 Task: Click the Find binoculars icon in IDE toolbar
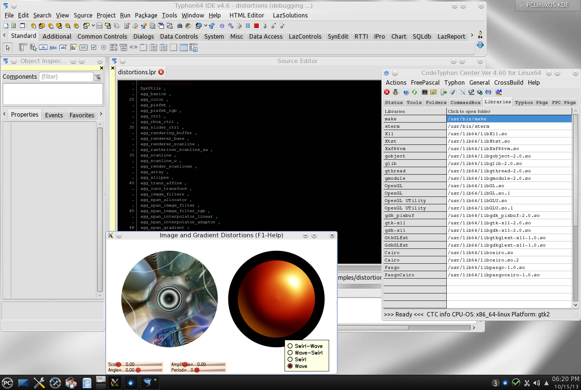tap(180, 26)
